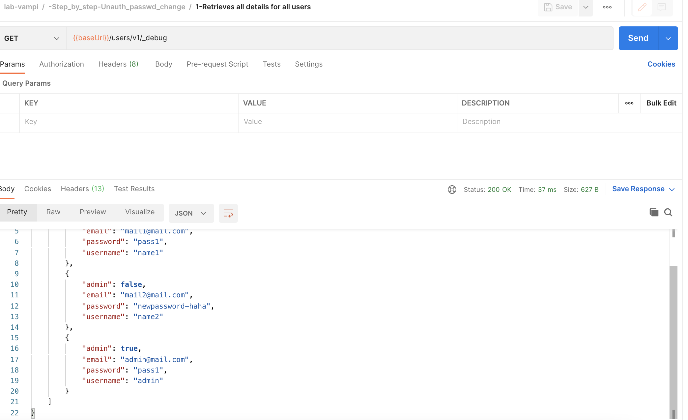Copy the response with the copy icon
688x420 pixels.
point(654,212)
